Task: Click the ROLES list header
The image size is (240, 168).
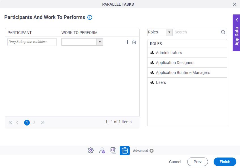Action: tap(156, 44)
